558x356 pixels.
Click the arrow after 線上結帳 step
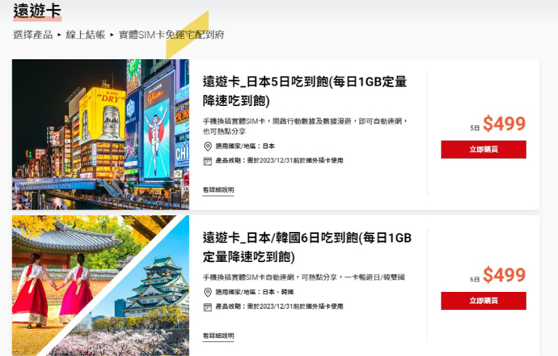tap(112, 35)
